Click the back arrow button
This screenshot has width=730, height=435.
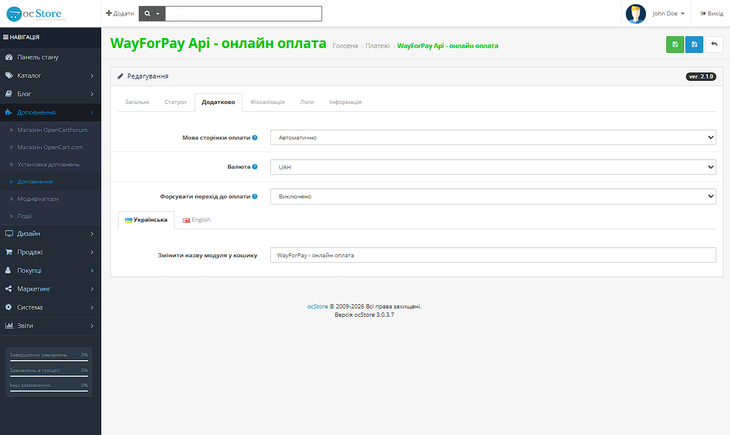715,45
